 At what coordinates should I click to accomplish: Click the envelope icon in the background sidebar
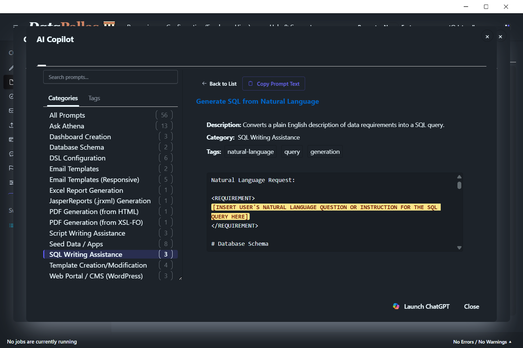11,111
